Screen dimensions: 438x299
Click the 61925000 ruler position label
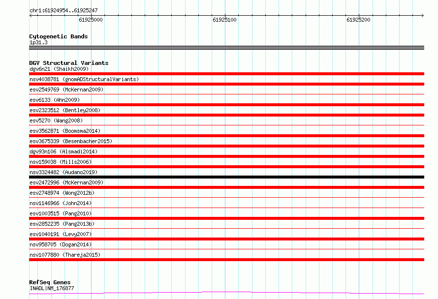tap(91, 20)
